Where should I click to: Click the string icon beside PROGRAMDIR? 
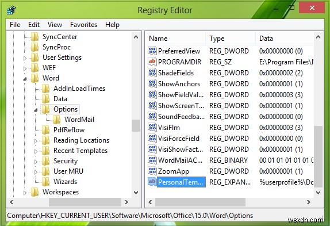152,62
